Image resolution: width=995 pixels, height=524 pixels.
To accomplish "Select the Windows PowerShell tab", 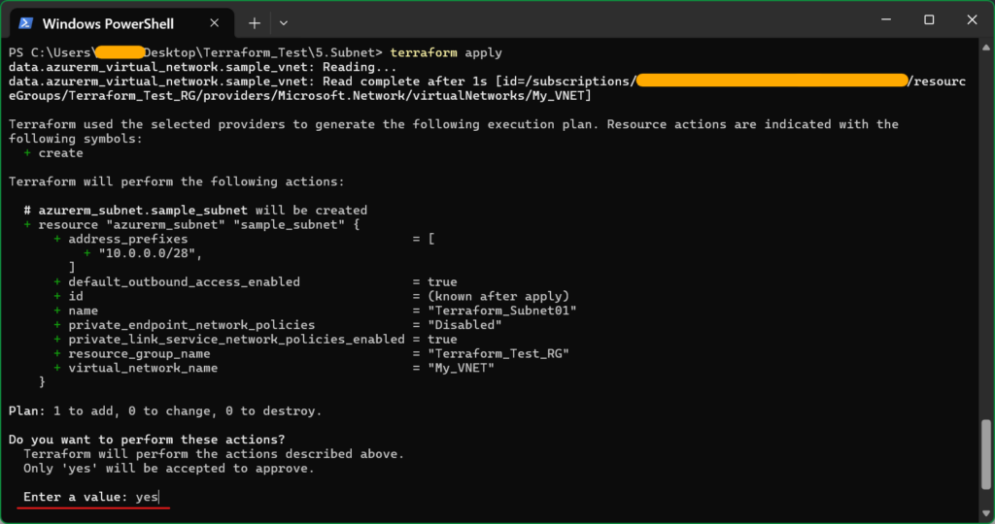I will coord(121,23).
